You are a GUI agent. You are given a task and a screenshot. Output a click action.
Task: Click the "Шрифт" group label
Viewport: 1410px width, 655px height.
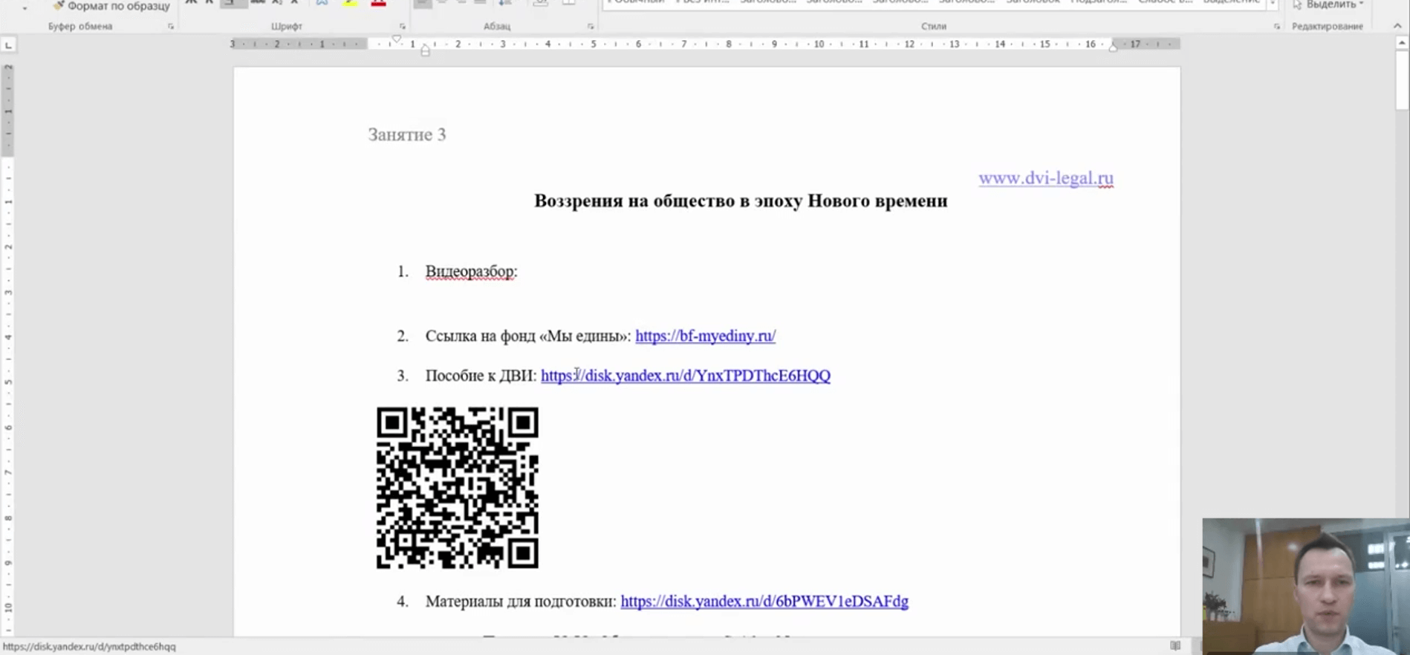[287, 27]
